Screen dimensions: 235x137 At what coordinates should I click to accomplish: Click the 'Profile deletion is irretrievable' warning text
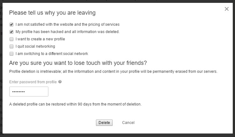(113, 72)
